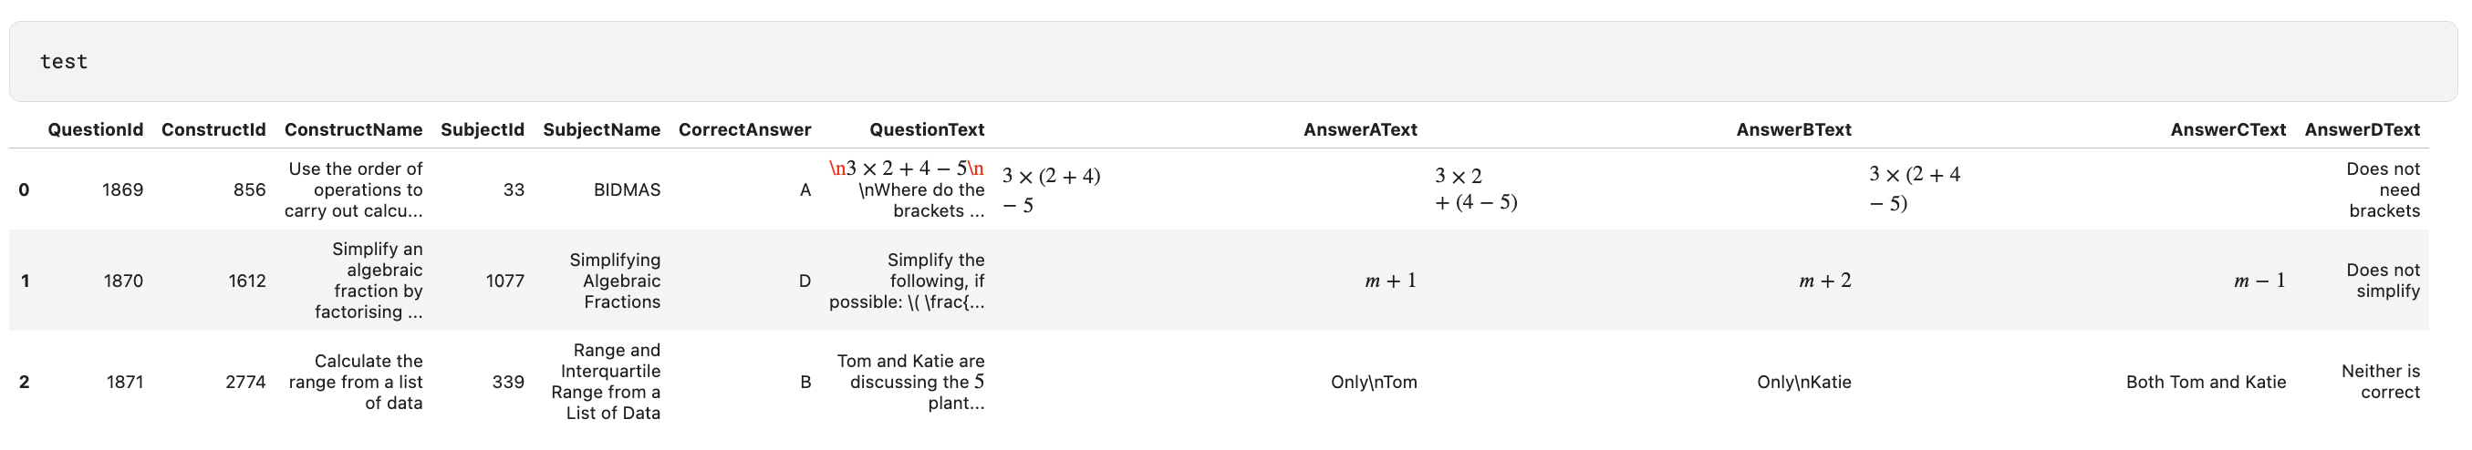
Task: Click row index 2 label
Action: click(24, 382)
